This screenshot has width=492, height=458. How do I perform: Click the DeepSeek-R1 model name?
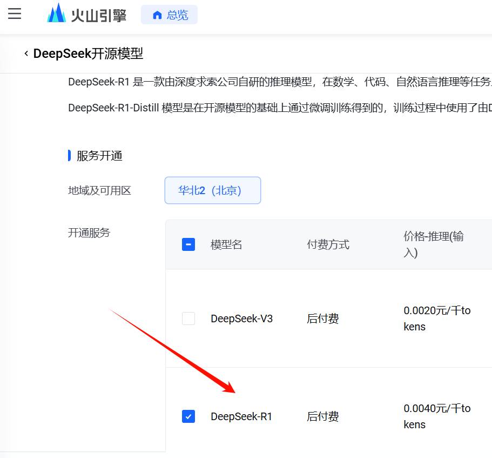coord(241,416)
